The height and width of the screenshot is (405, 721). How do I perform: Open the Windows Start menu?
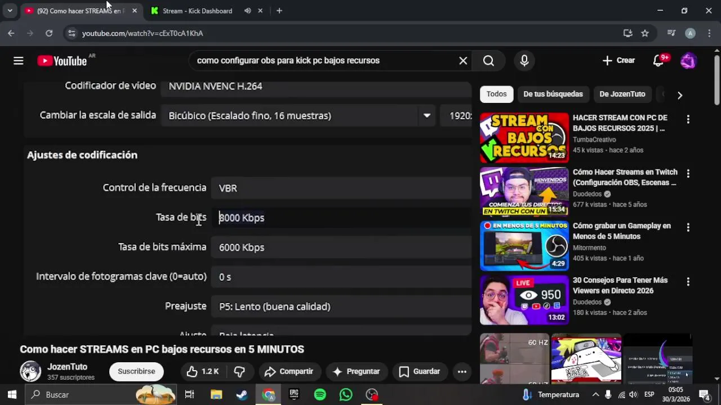pos(12,394)
